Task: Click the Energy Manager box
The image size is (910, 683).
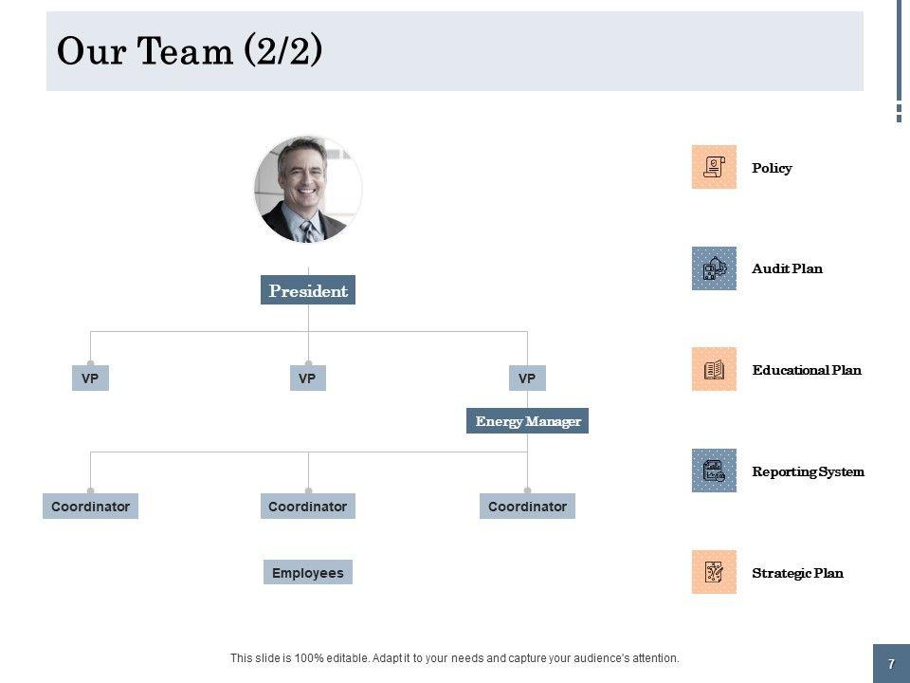Action: [527, 421]
